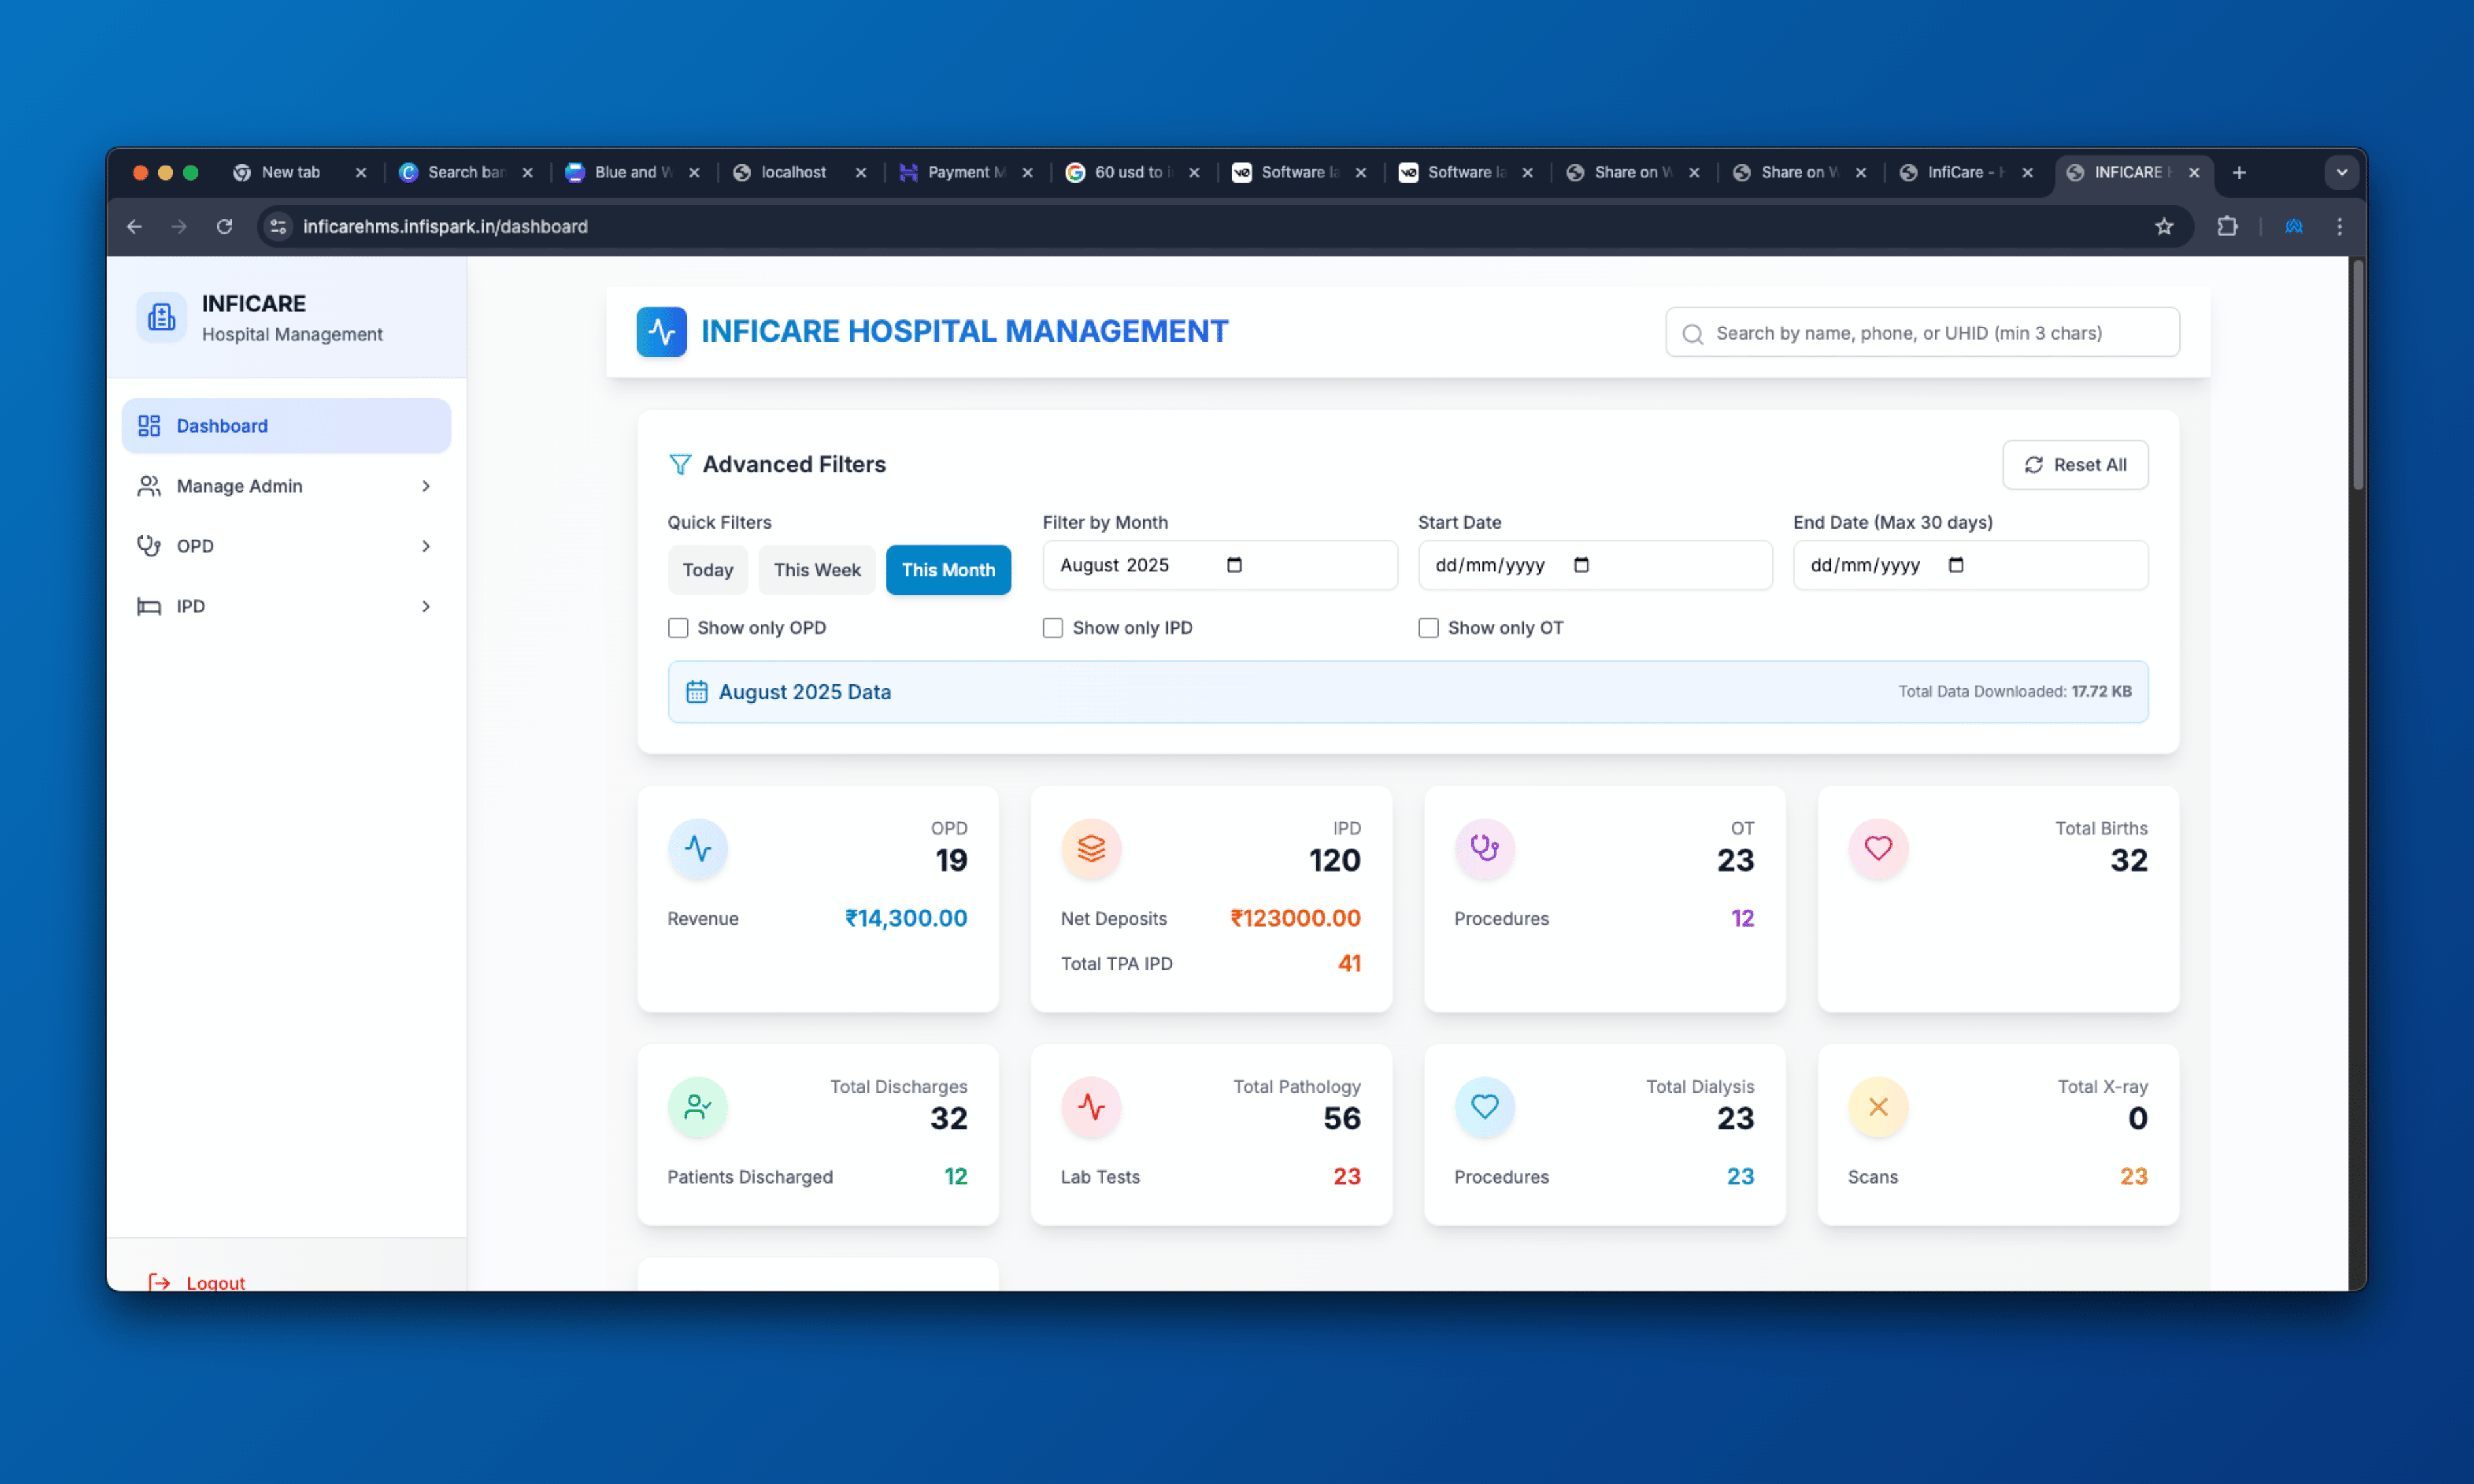Click the Total Dialysis heart icon

1484,1106
